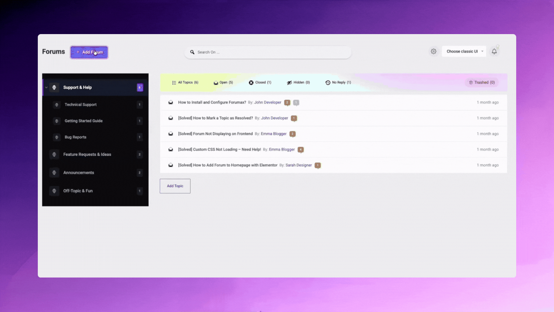The image size is (554, 312).
Task: Switch to Closed (1) tab
Action: [x=260, y=83]
